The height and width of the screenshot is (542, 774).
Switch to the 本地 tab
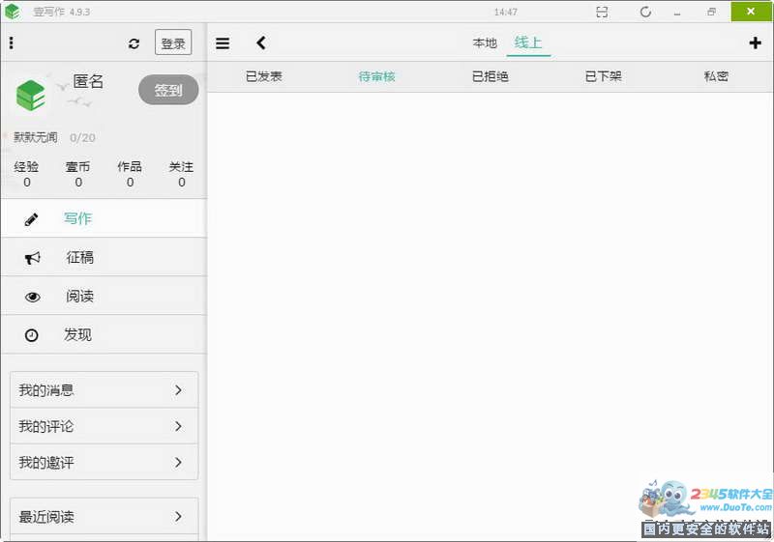point(485,43)
